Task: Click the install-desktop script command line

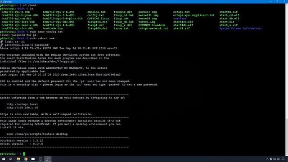Action: (x=37, y=134)
